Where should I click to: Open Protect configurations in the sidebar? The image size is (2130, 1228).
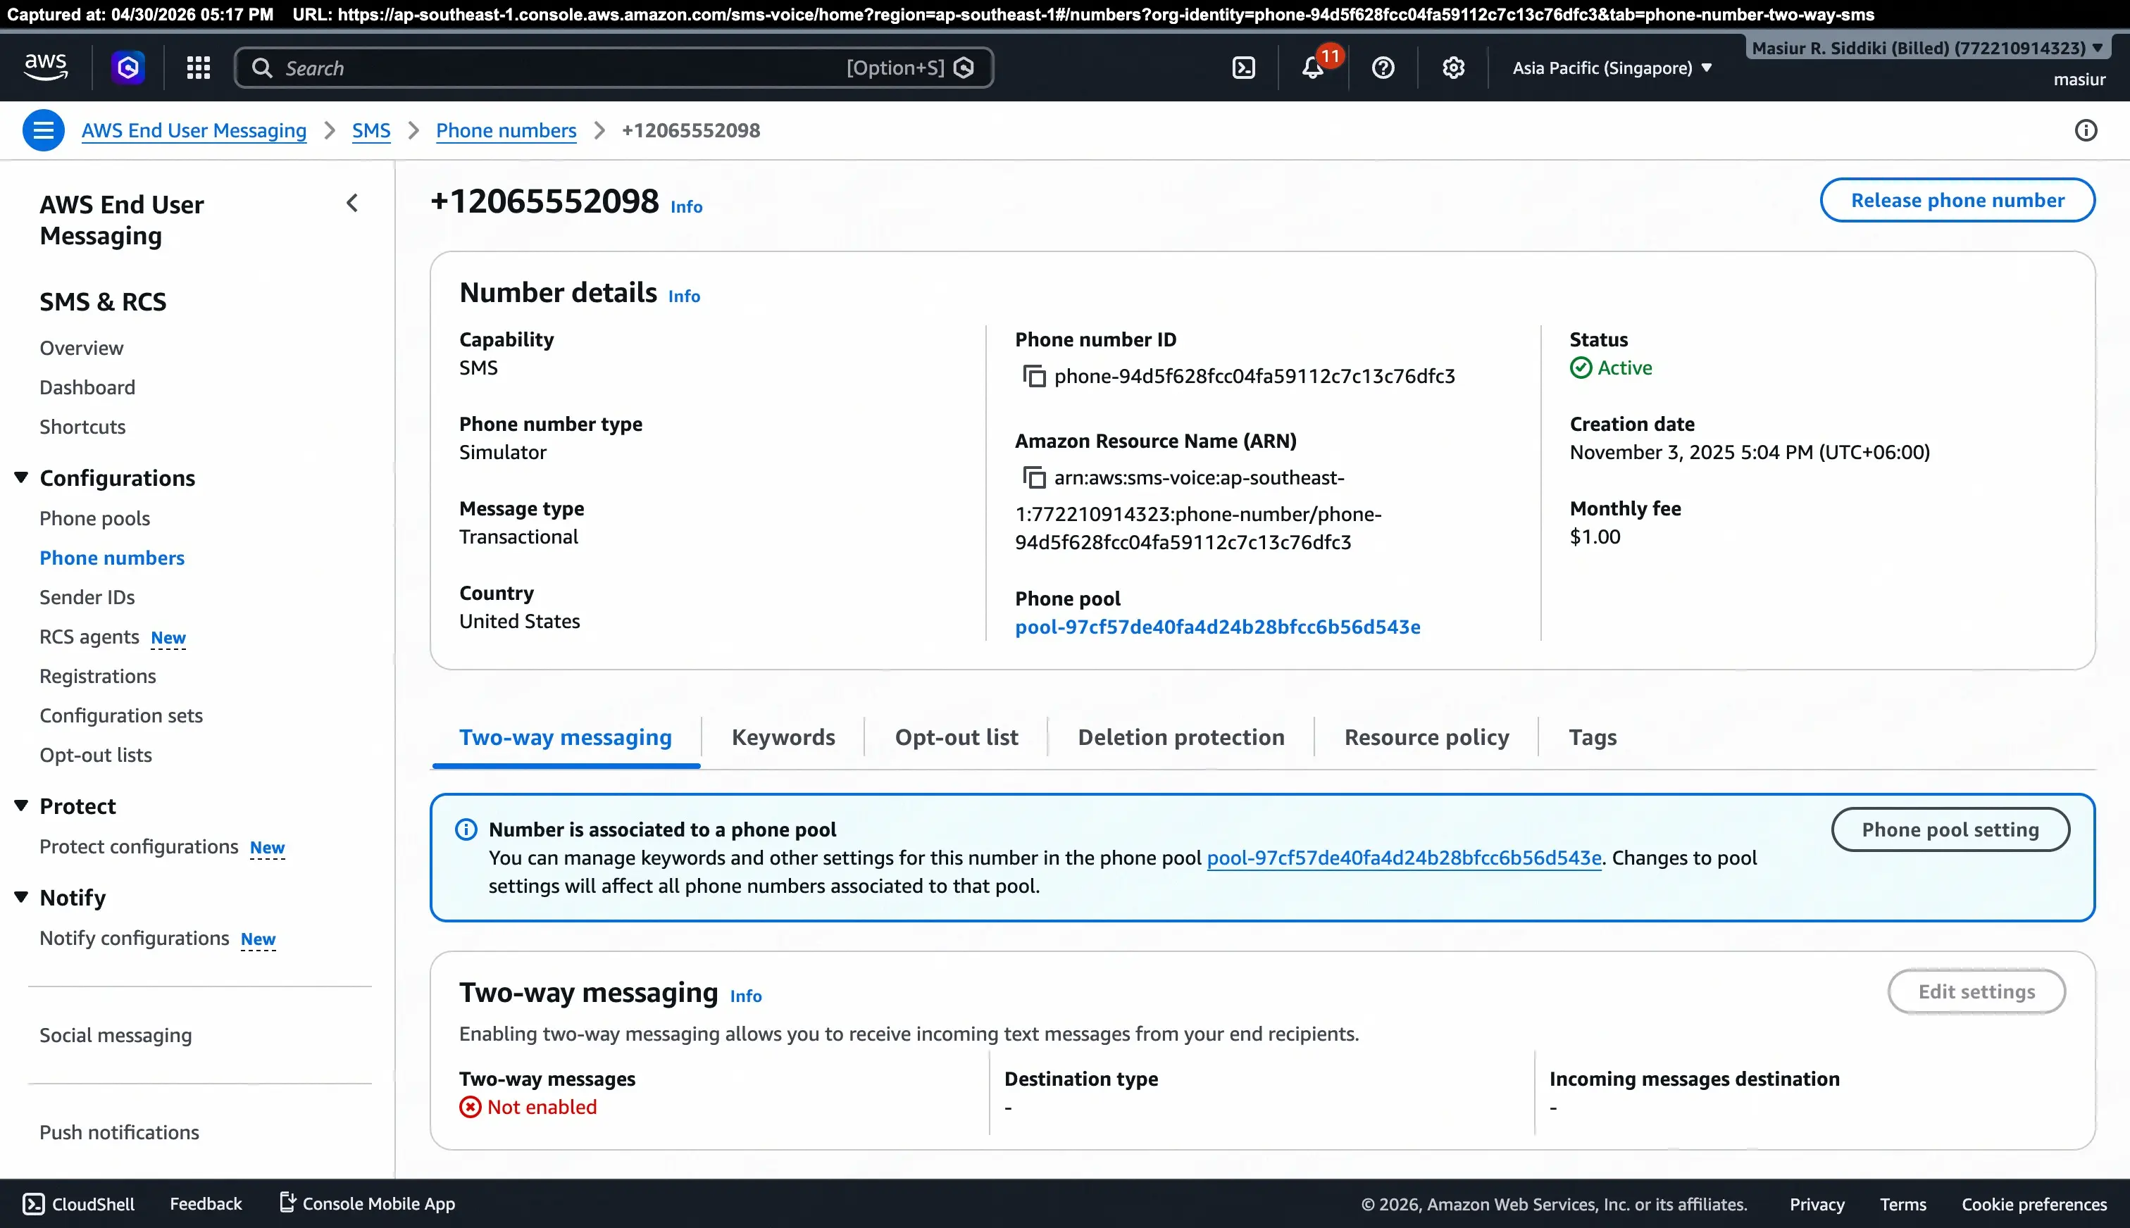point(139,847)
